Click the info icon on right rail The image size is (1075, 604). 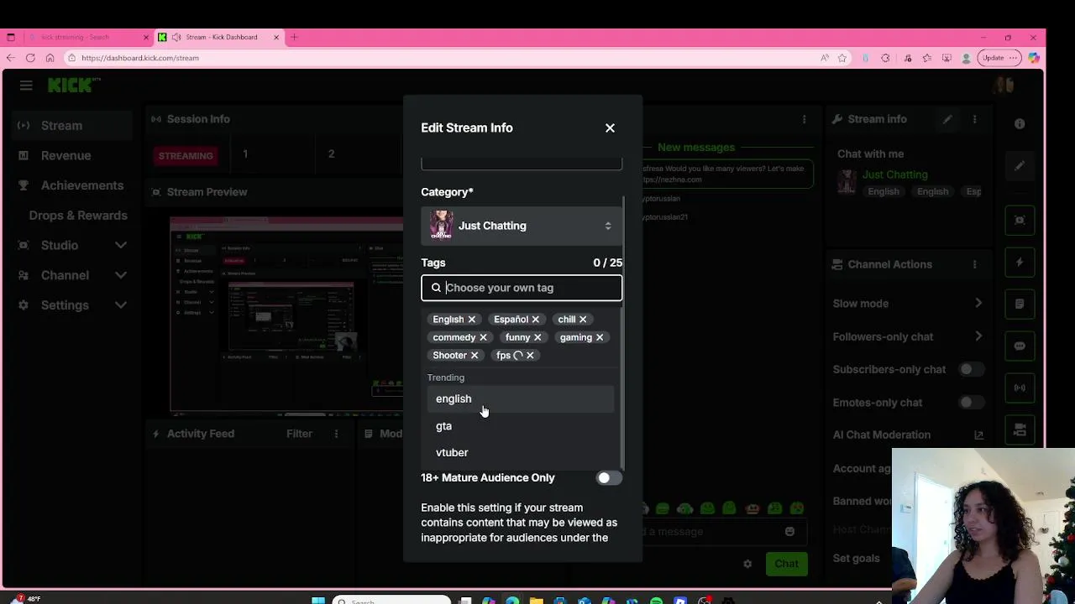click(x=1020, y=124)
